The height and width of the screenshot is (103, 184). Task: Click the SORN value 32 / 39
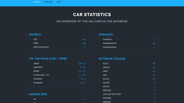coord(82,71)
